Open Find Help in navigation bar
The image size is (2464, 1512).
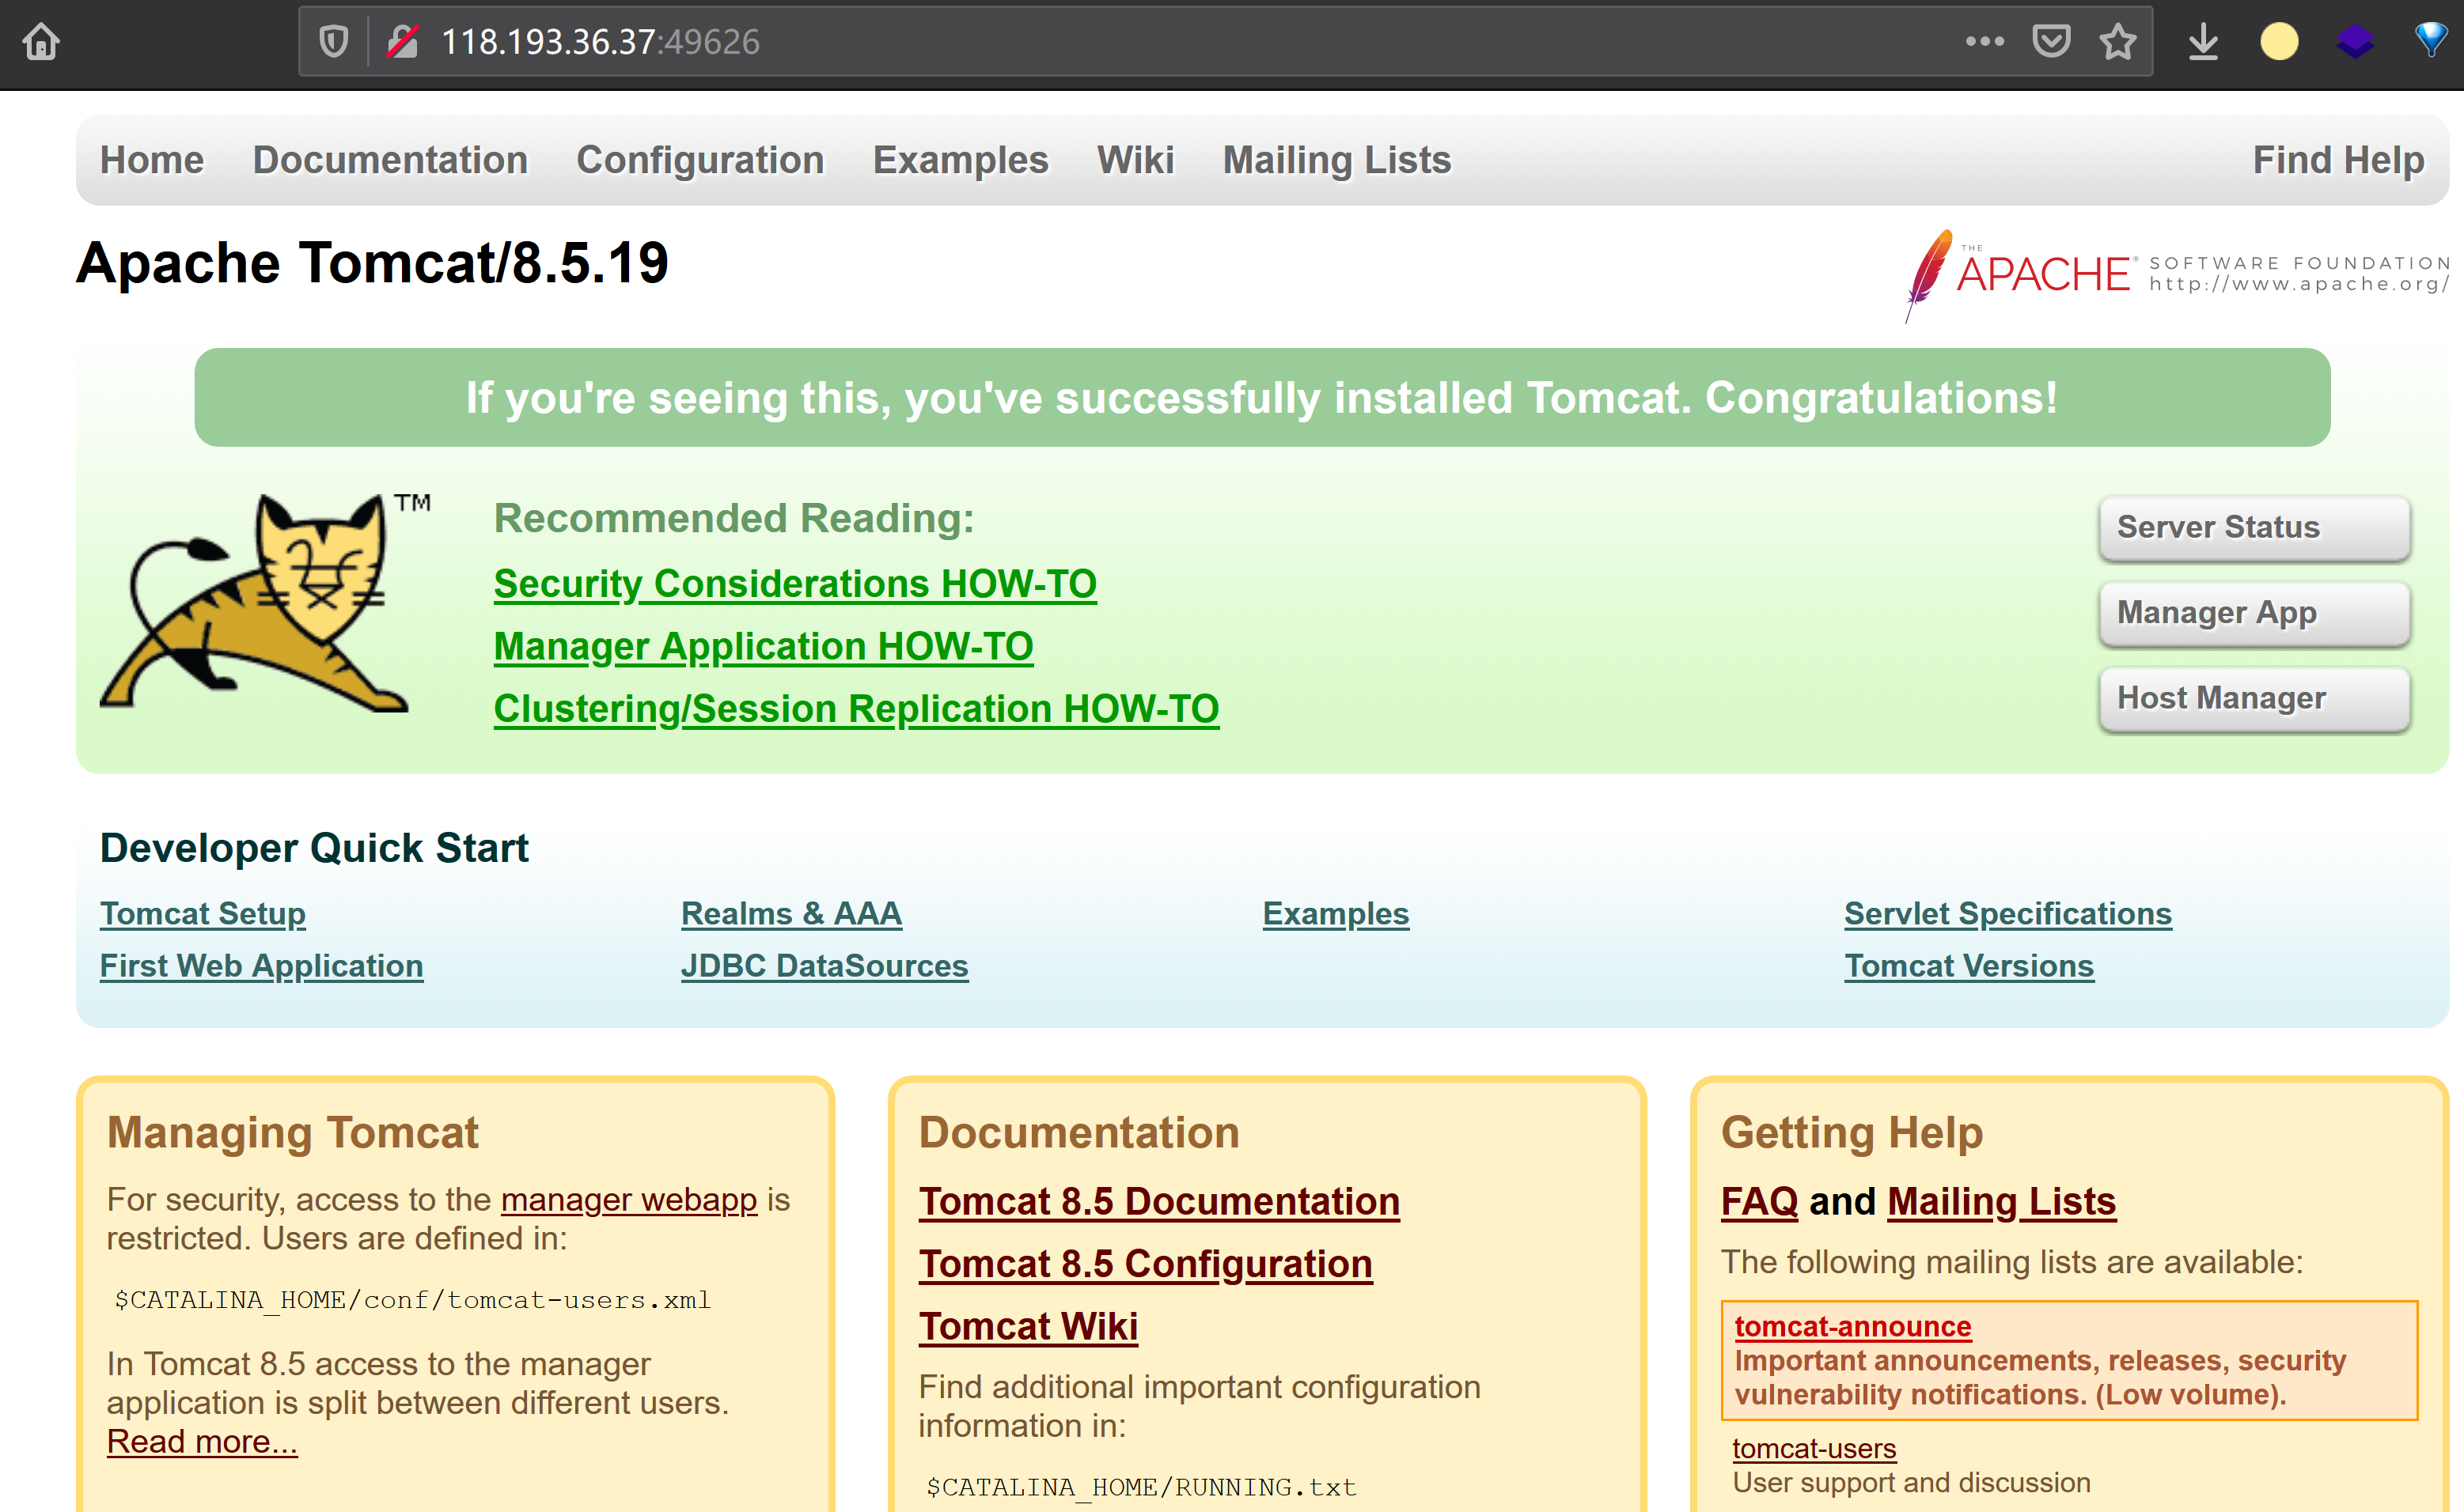2337,160
